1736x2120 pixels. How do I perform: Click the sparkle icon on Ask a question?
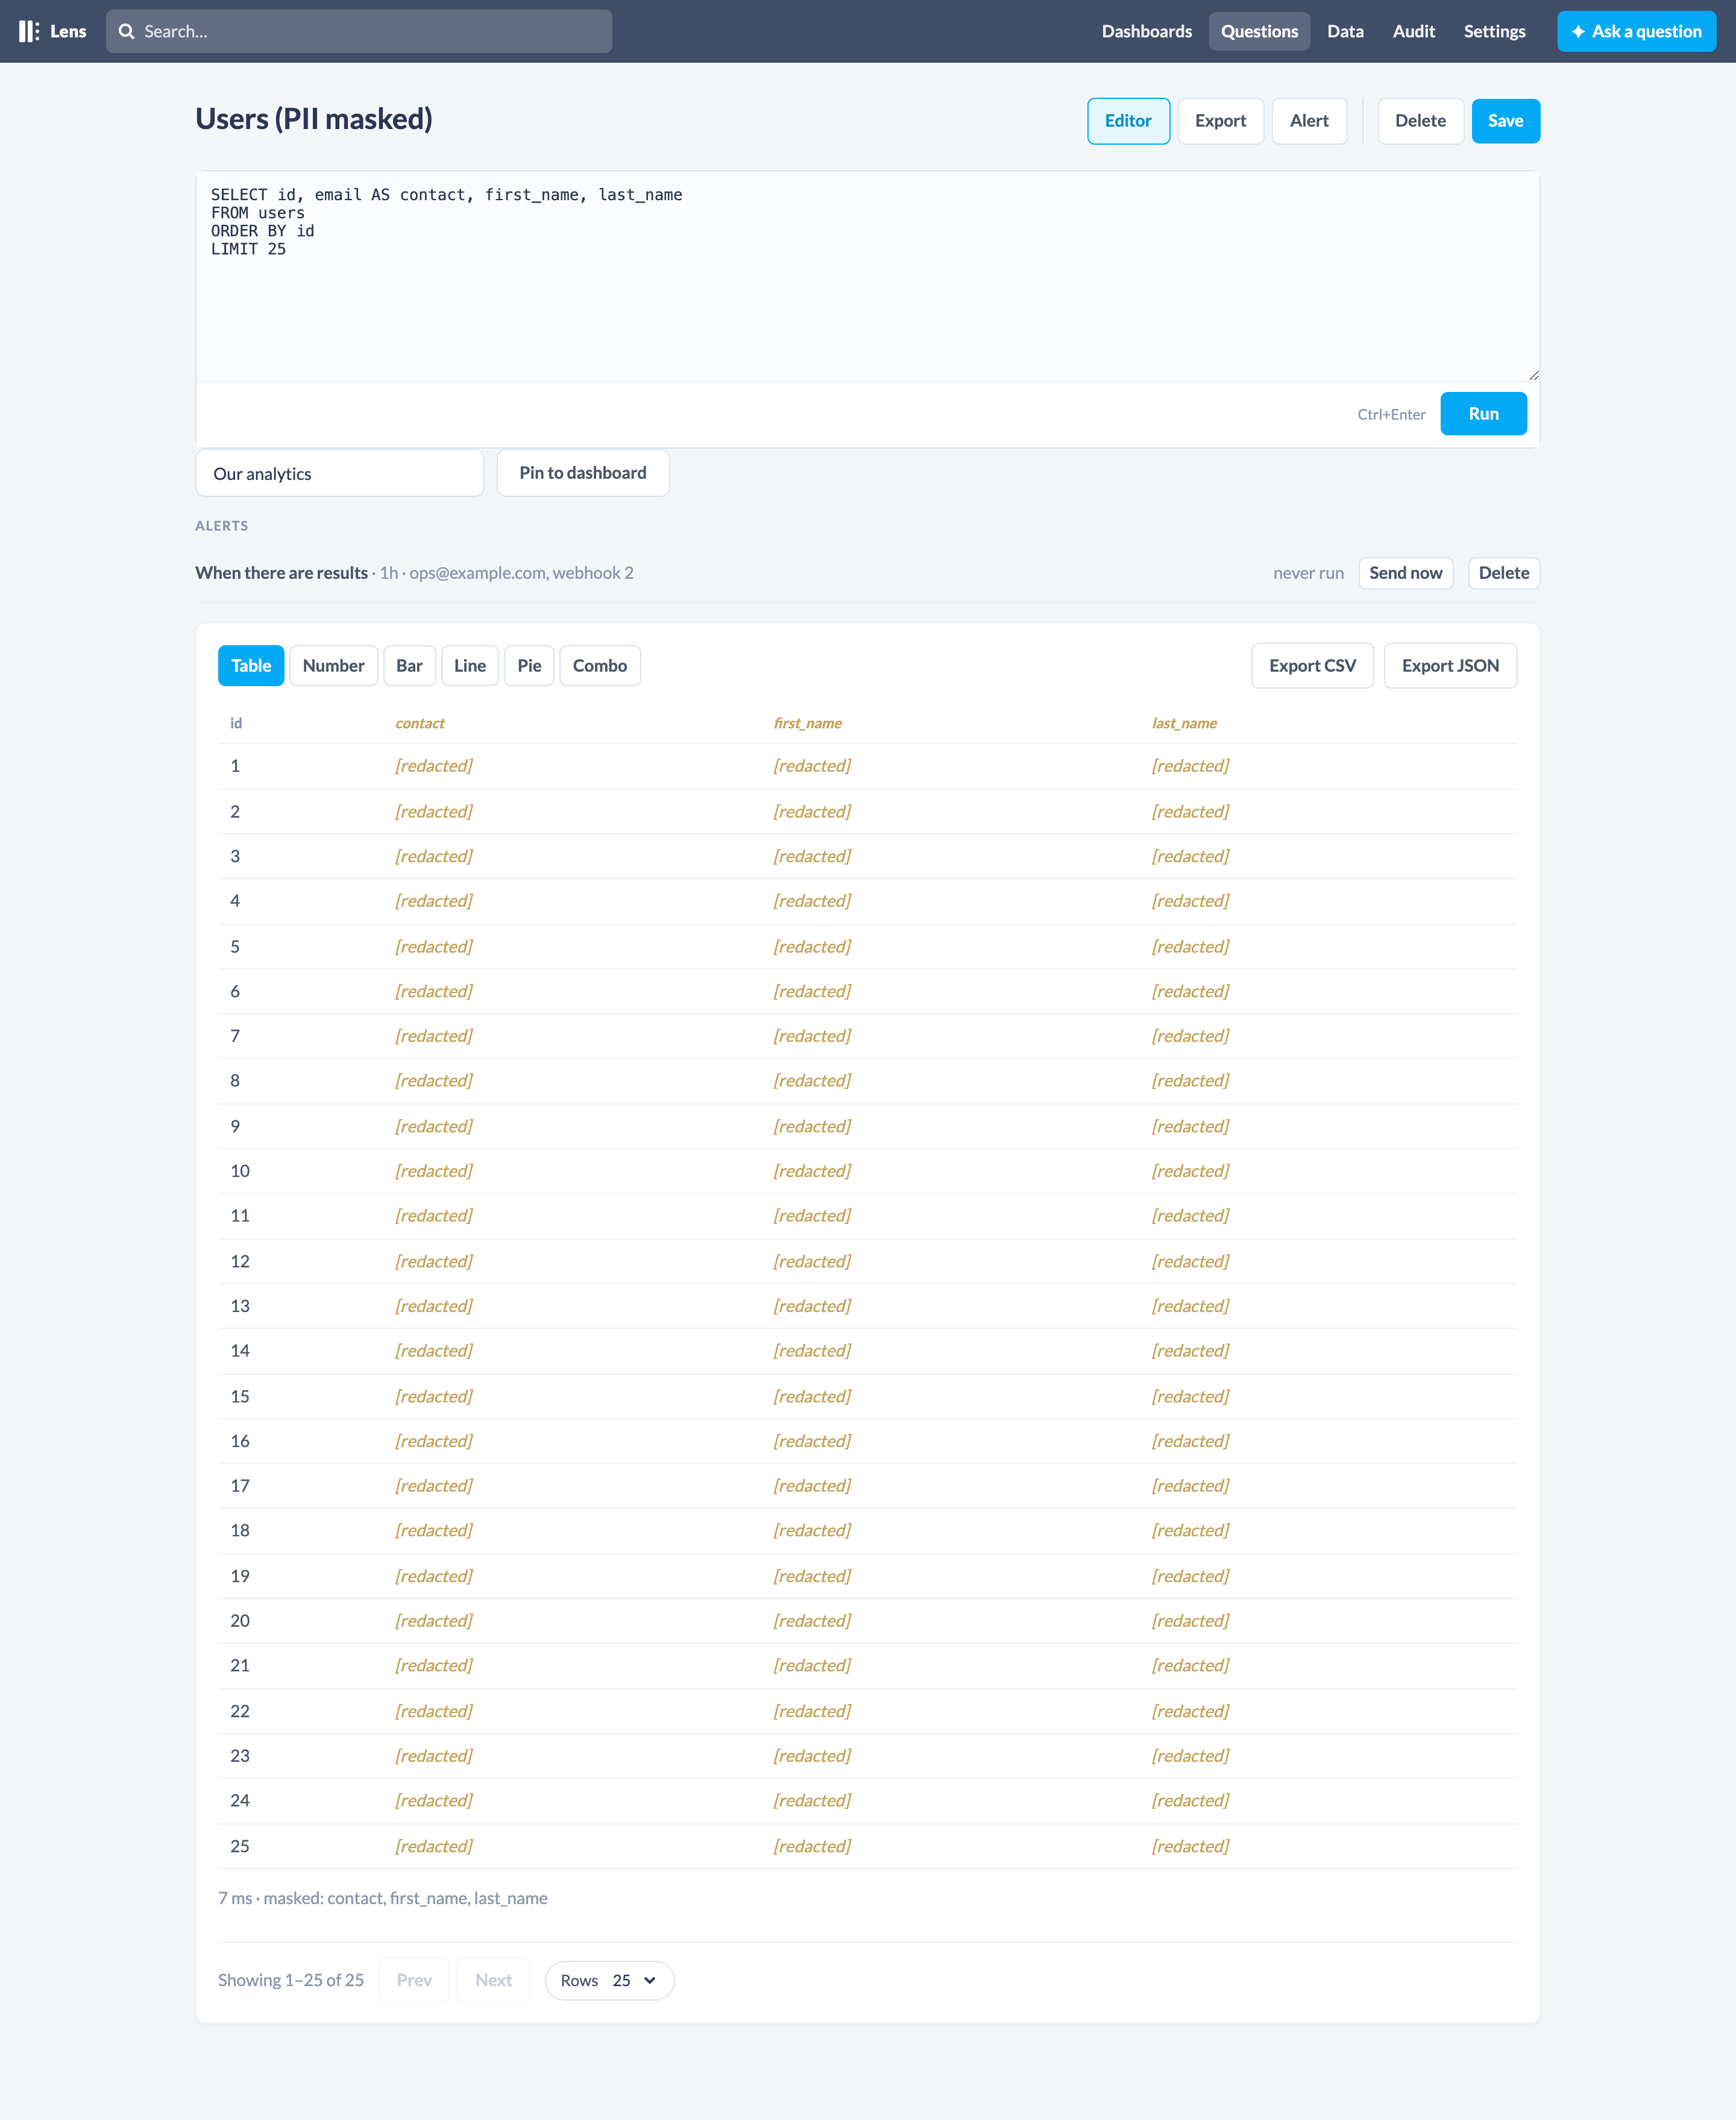[x=1578, y=31]
